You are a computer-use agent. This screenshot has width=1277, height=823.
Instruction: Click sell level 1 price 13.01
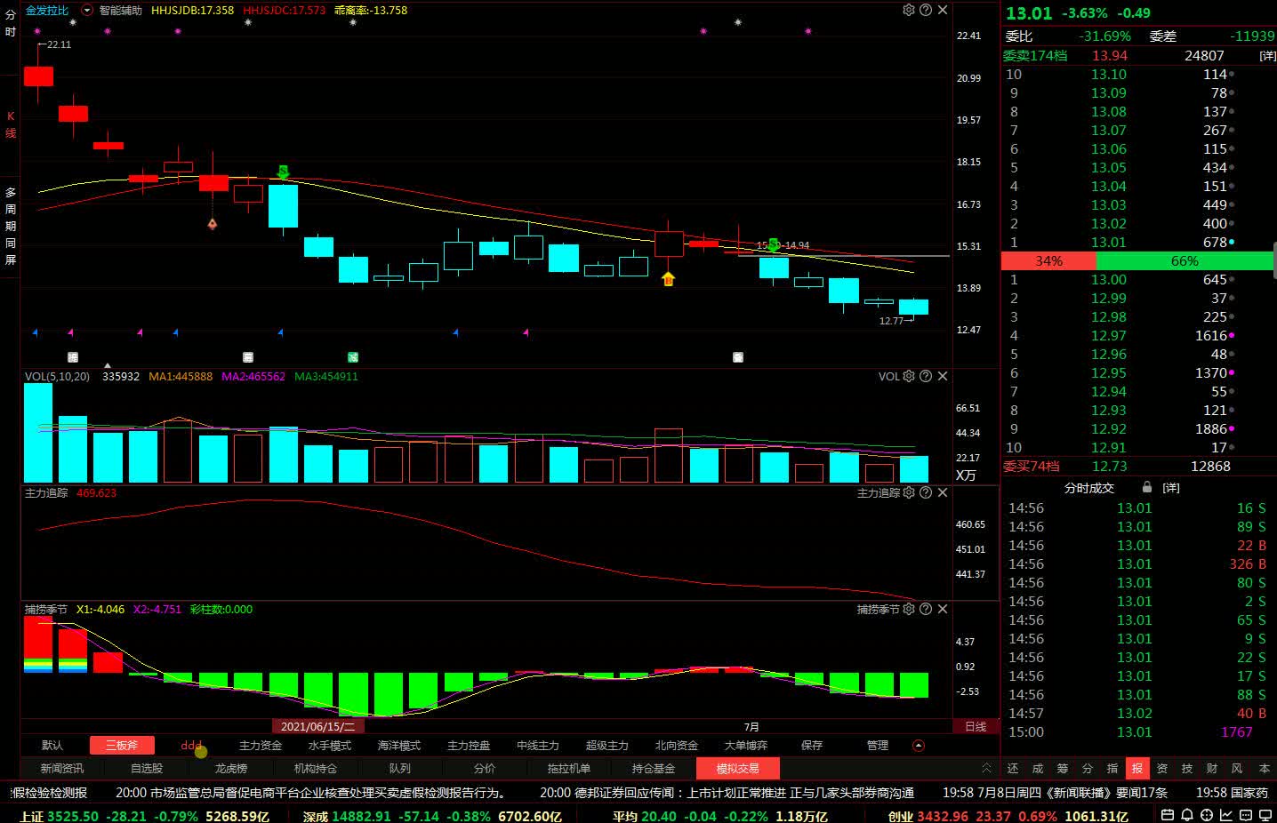(x=1108, y=242)
